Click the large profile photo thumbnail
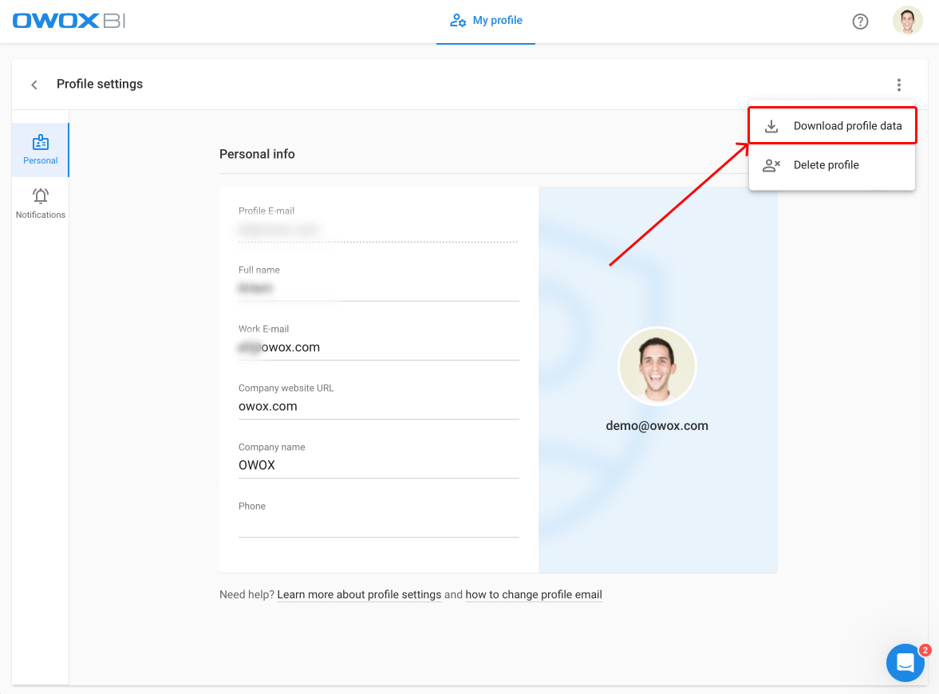 [x=657, y=366]
